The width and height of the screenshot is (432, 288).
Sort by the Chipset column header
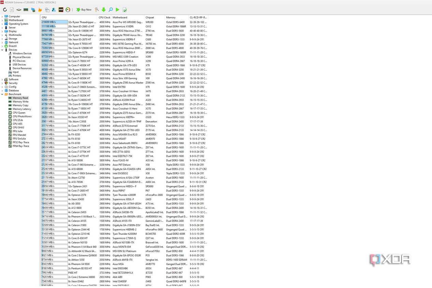pyautogui.click(x=155, y=17)
